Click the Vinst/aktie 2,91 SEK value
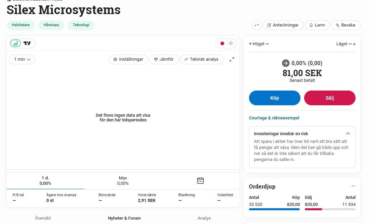 [147, 200]
